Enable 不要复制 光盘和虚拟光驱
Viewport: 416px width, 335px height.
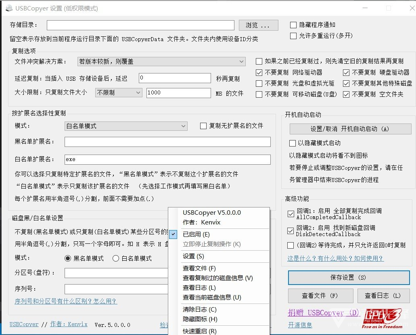[x=259, y=84]
